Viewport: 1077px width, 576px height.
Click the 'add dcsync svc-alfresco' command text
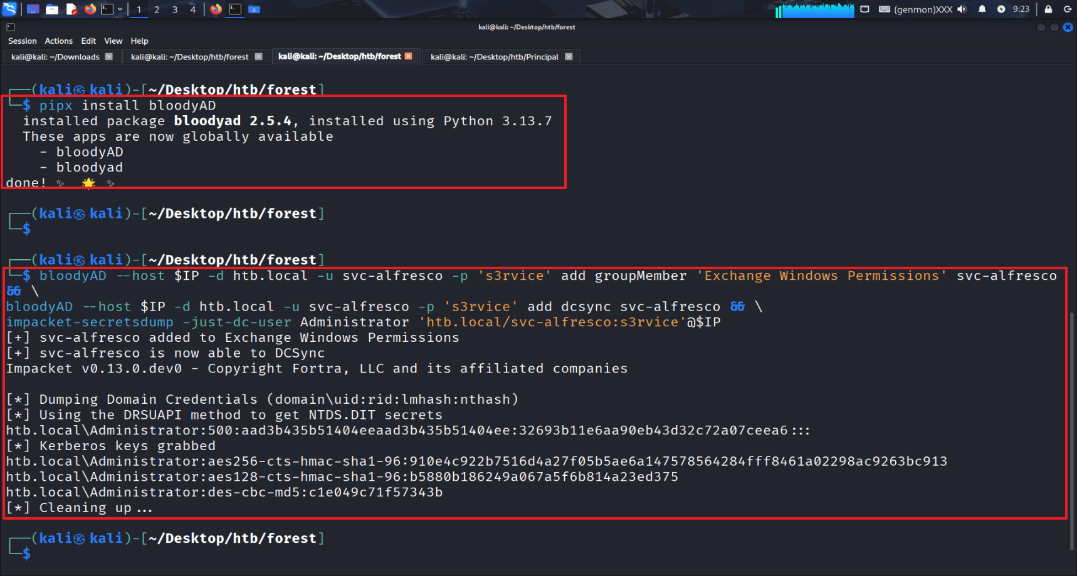(624, 306)
